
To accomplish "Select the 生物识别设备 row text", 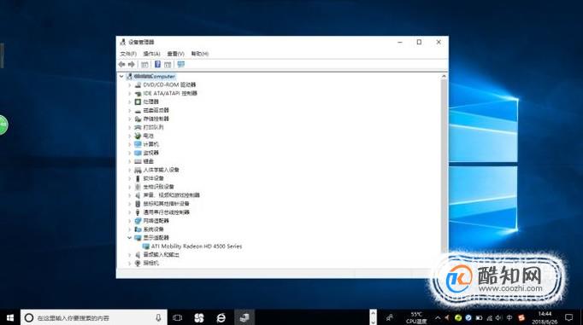I will click(159, 187).
